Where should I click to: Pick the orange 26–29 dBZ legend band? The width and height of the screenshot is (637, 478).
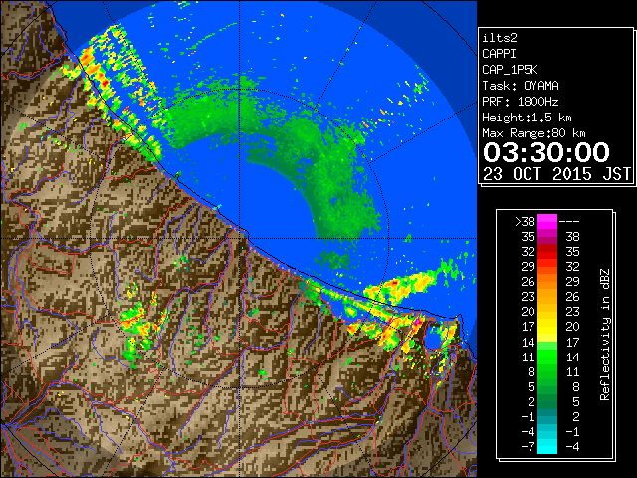(x=546, y=282)
